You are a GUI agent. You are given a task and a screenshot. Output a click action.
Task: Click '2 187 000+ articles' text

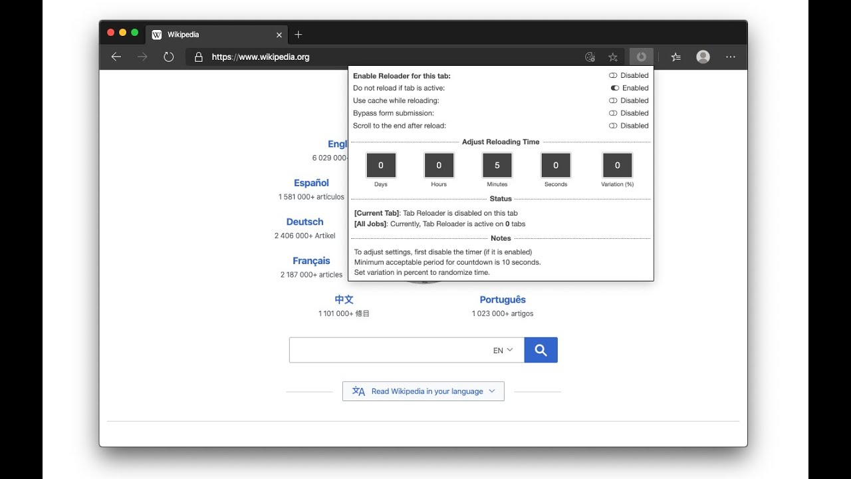[311, 275]
